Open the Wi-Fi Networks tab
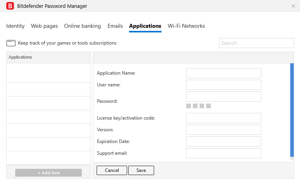 click(x=186, y=26)
